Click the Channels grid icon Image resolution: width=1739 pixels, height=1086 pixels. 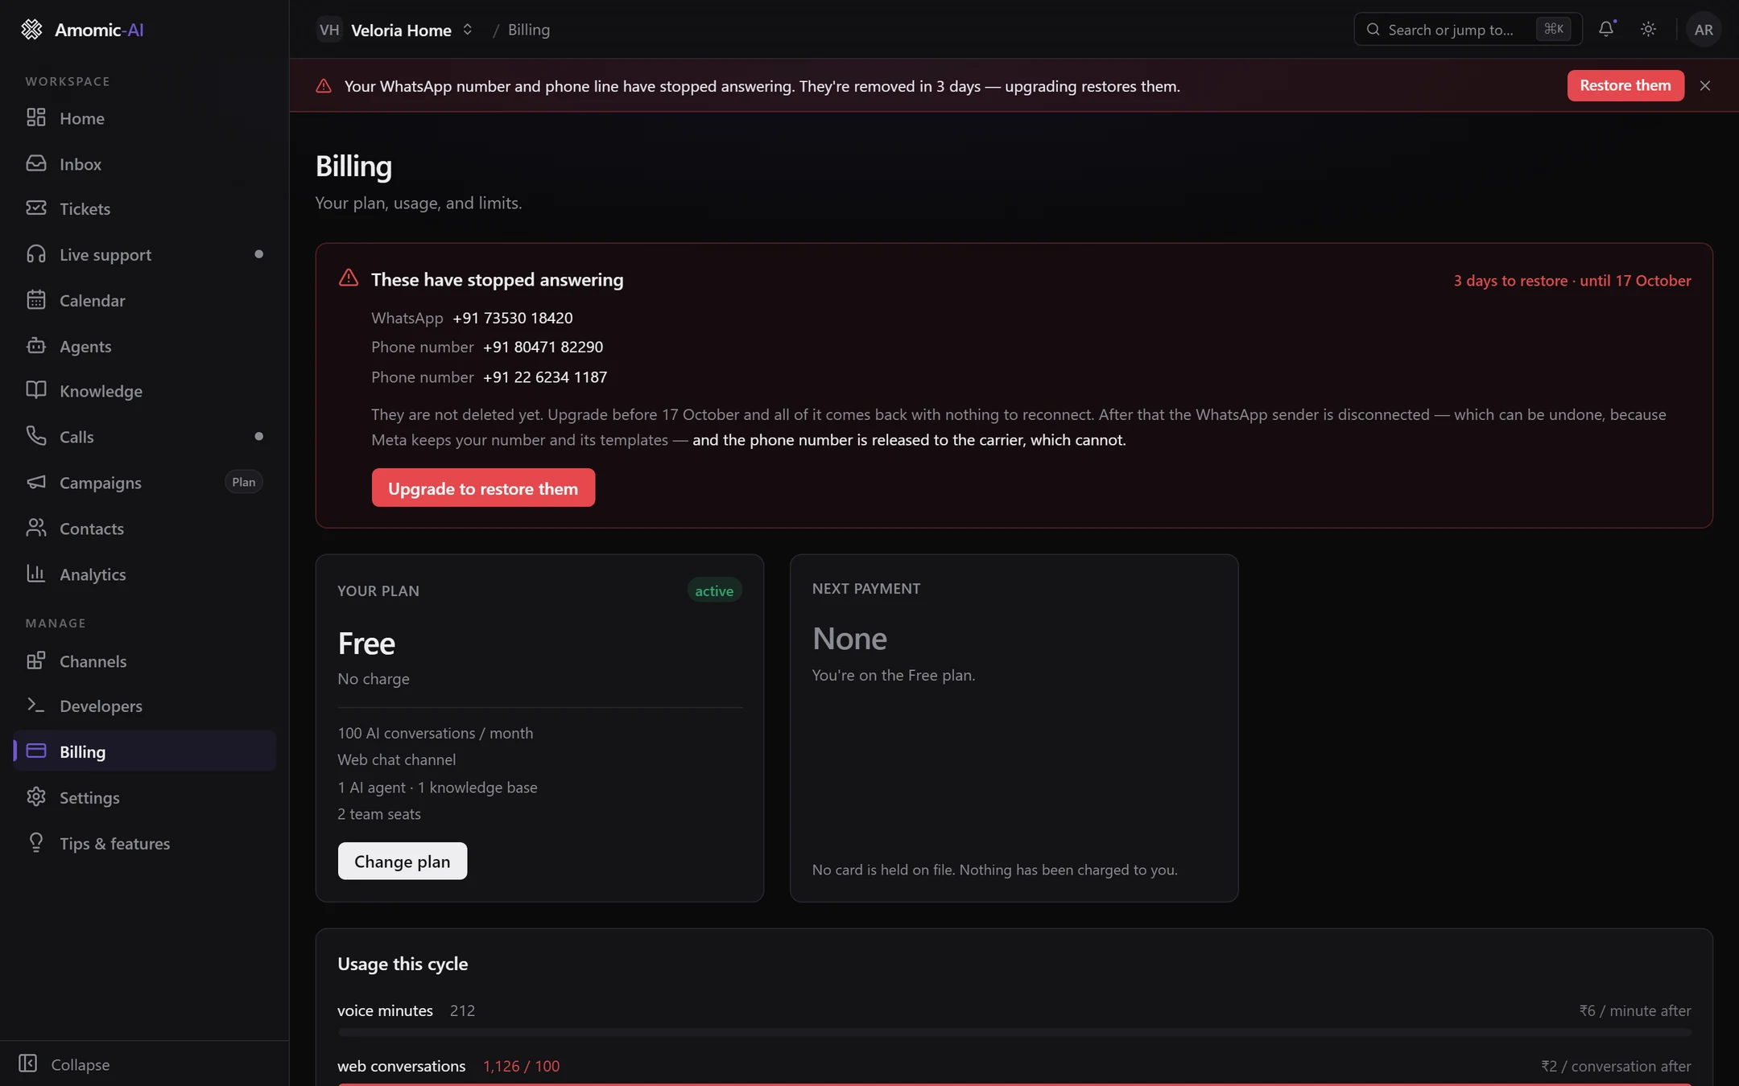(x=36, y=660)
